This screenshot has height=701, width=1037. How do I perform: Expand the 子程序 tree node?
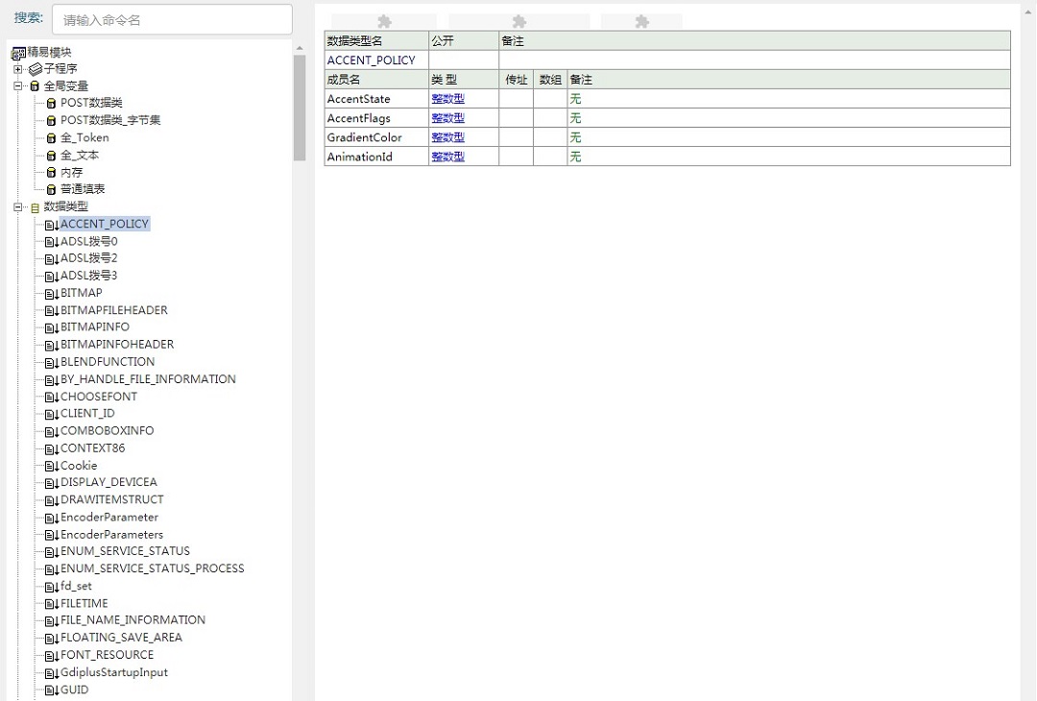tap(18, 69)
